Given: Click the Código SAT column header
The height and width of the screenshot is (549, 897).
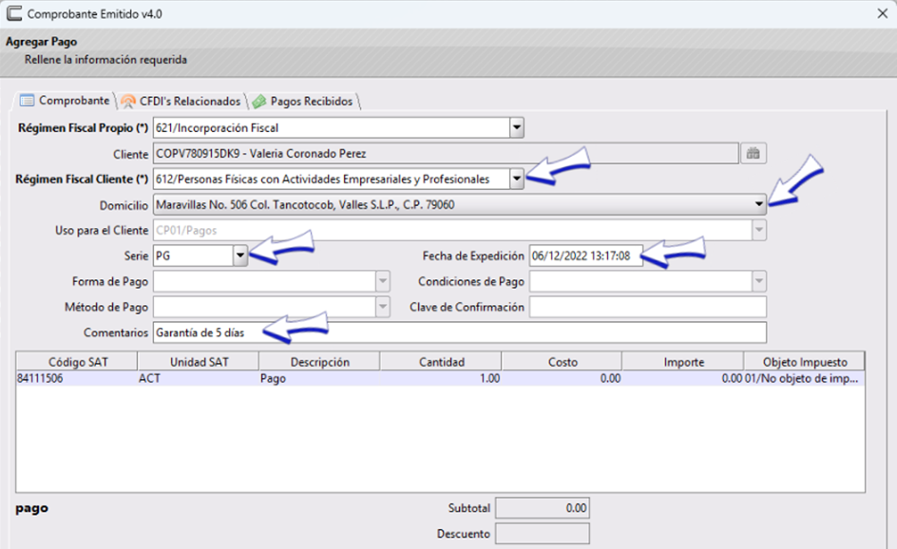Looking at the screenshot, I should tap(77, 362).
